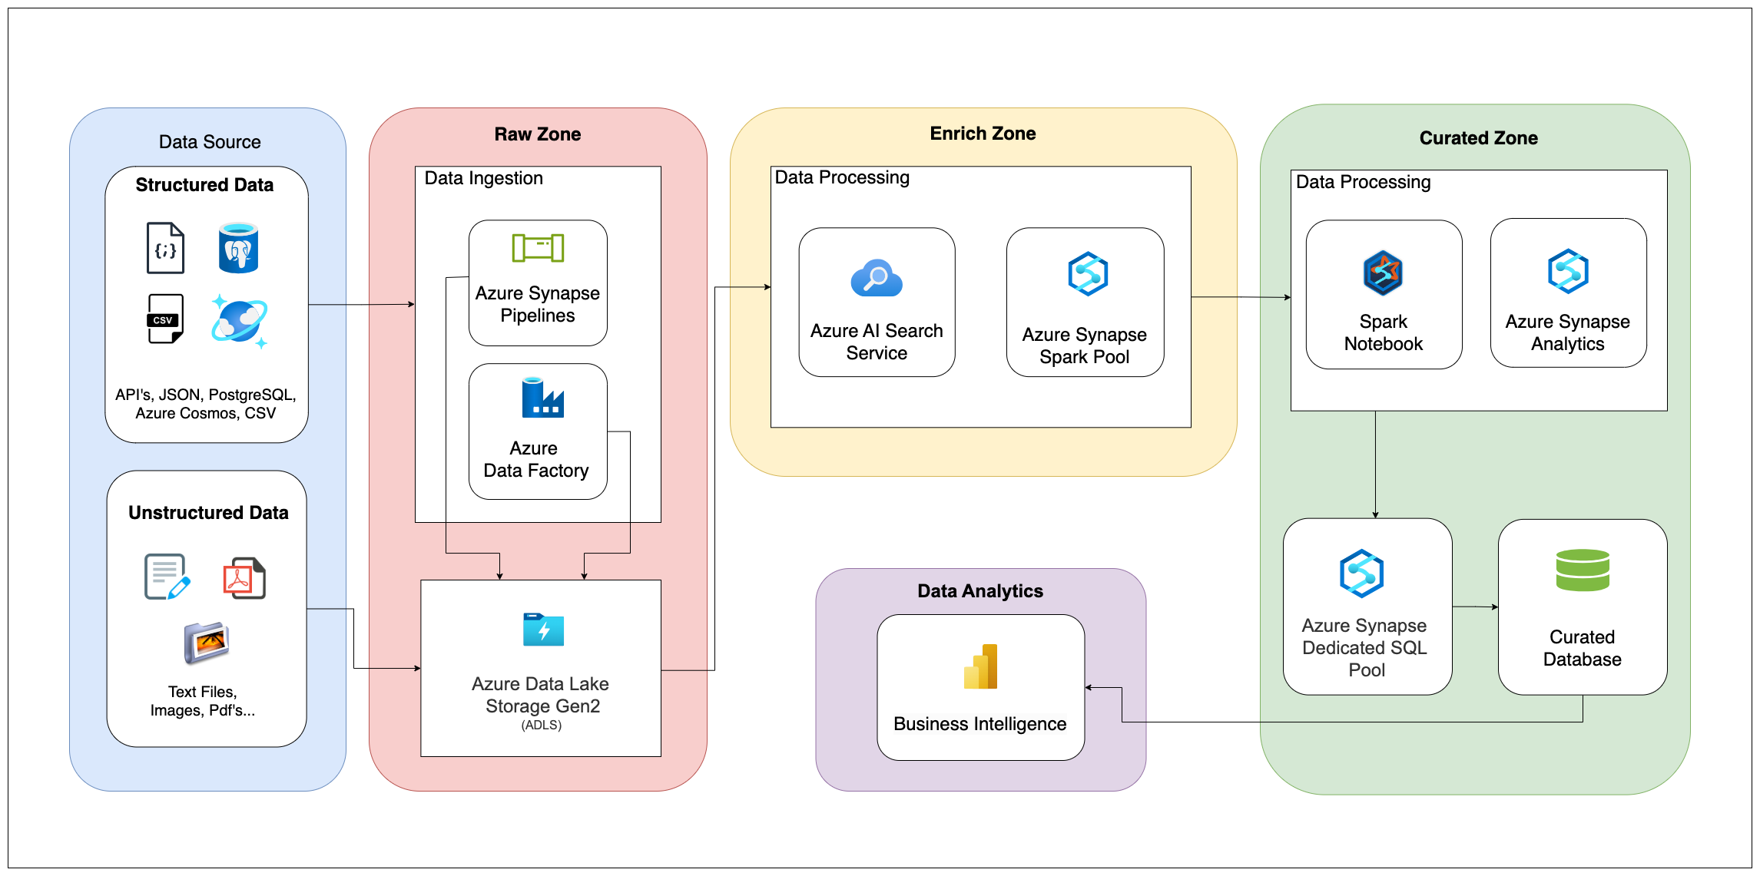Click the Data Analytics heading
The height and width of the screenshot is (876, 1760).
click(979, 590)
